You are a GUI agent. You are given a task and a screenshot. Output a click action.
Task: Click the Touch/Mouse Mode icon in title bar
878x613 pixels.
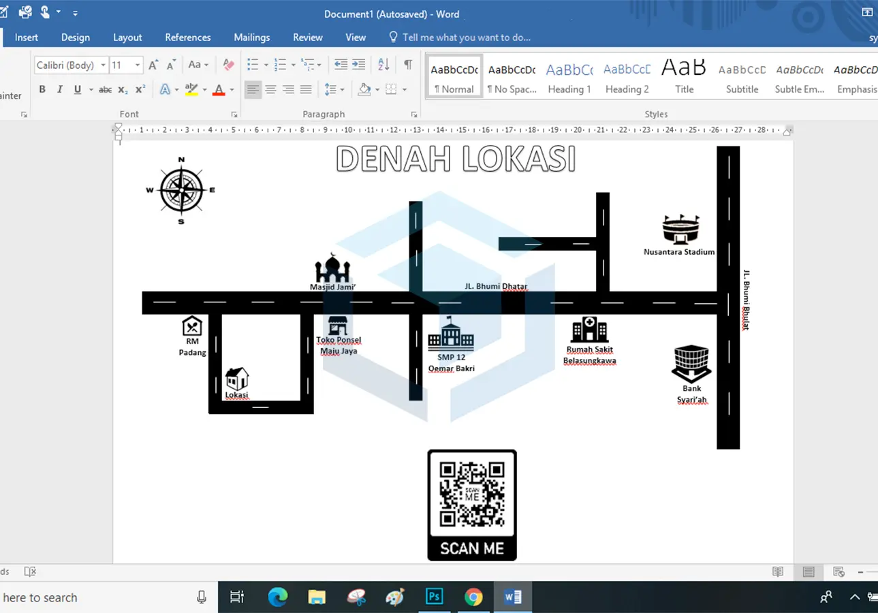[46, 12]
